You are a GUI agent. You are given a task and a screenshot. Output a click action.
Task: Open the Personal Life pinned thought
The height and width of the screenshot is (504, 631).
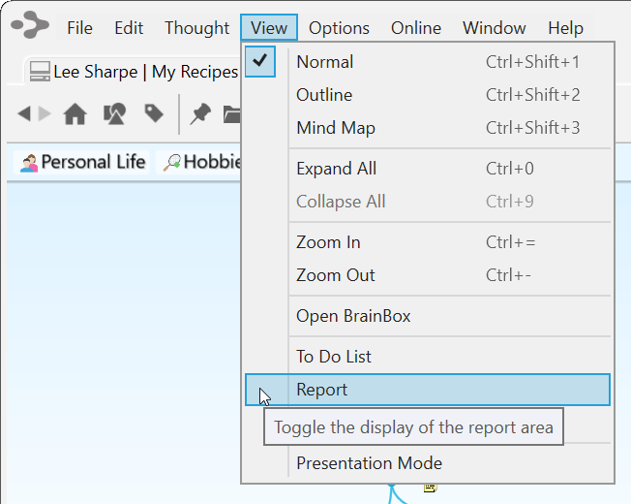pyautogui.click(x=83, y=162)
